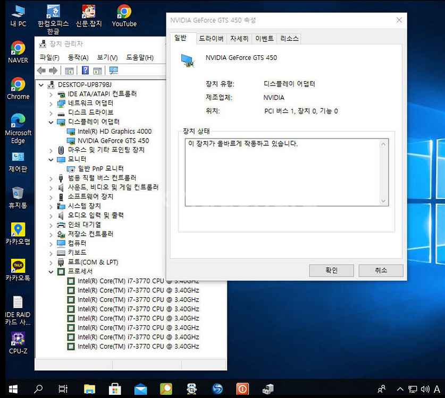Collapse the DESKTOP-UPB79BJ root node
The image size is (445, 398).
(41, 85)
